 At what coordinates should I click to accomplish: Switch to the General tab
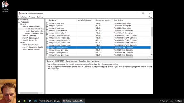50,61
